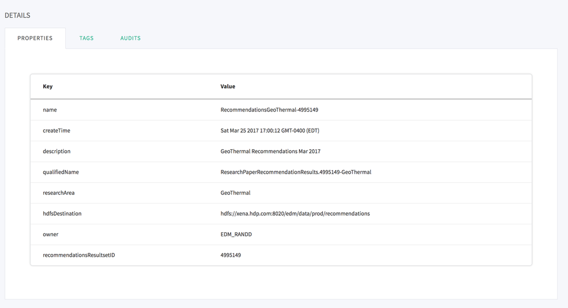
Task: Open the Audits tab
Action: point(130,38)
